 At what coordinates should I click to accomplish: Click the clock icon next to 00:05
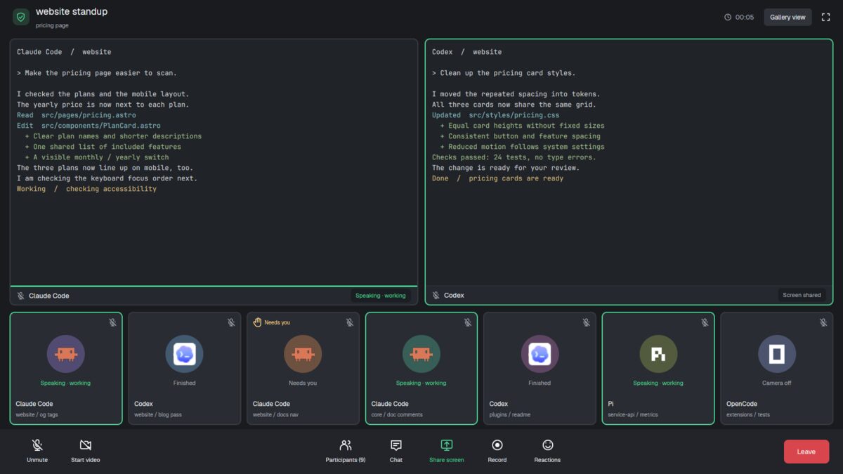(x=728, y=18)
